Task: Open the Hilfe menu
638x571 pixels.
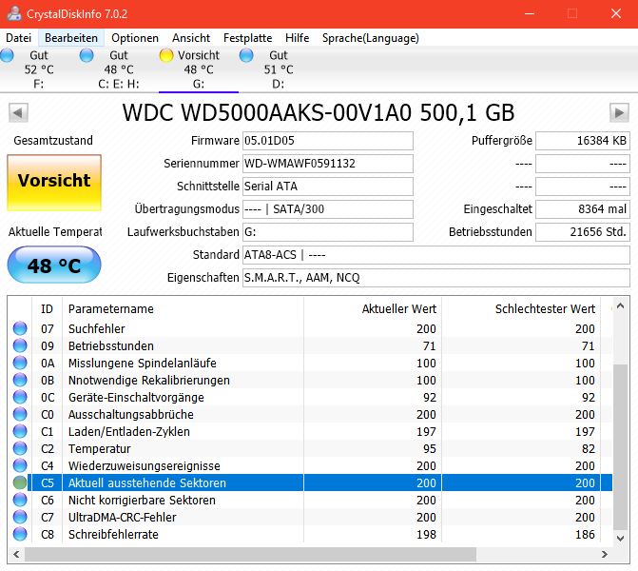Action: 297,38
